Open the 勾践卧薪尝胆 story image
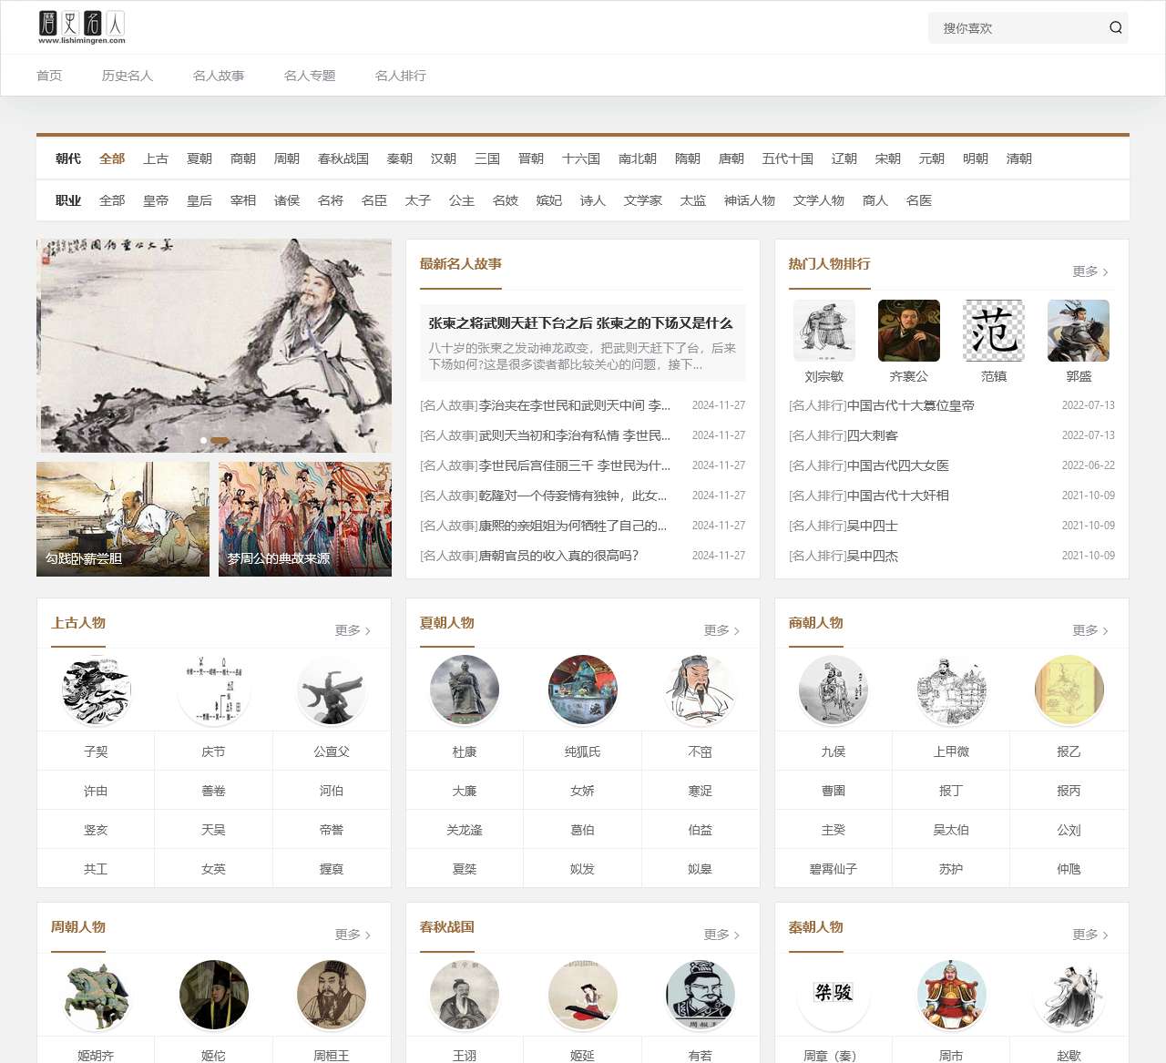This screenshot has height=1063, width=1166. 122,518
